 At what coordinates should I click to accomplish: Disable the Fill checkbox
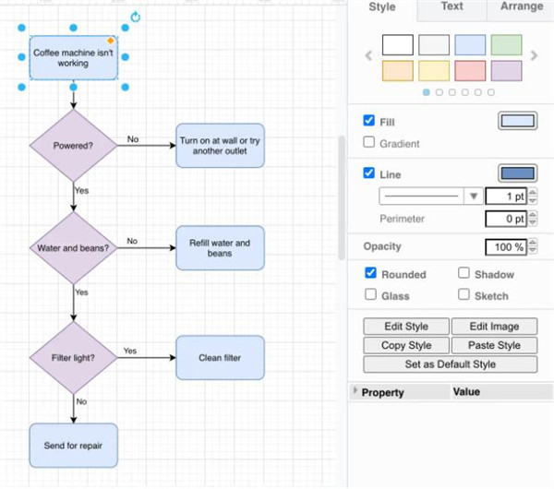[x=370, y=121]
